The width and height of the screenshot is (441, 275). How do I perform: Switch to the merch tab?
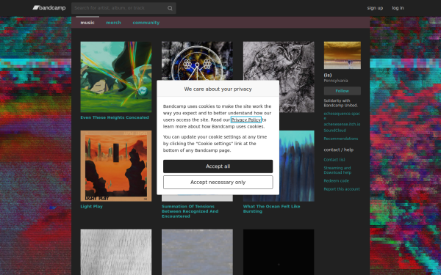(x=113, y=23)
